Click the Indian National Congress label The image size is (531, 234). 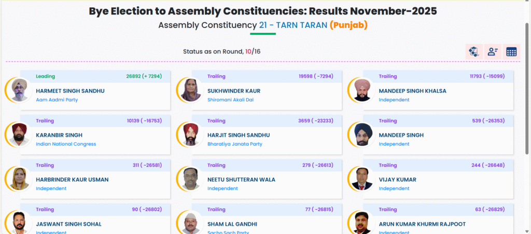click(66, 144)
